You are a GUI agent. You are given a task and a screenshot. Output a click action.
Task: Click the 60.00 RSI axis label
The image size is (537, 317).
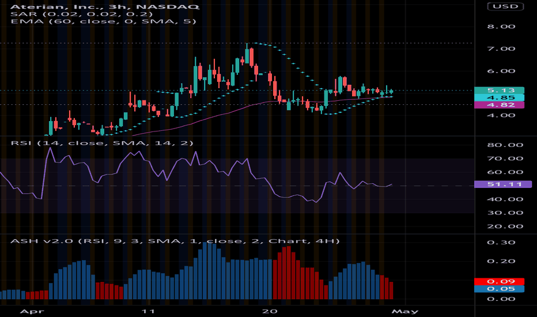pyautogui.click(x=505, y=172)
